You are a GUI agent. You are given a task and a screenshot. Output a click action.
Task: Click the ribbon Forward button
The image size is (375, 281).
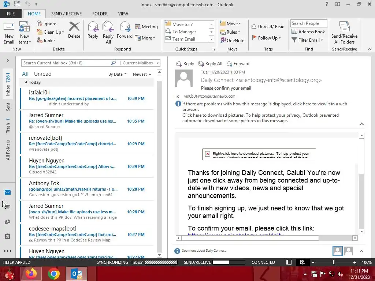click(x=125, y=30)
